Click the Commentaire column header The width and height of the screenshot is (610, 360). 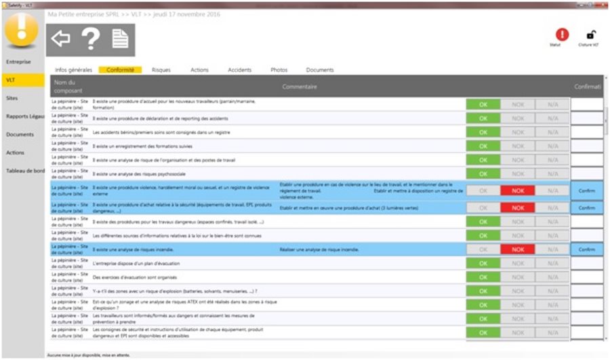(x=299, y=86)
